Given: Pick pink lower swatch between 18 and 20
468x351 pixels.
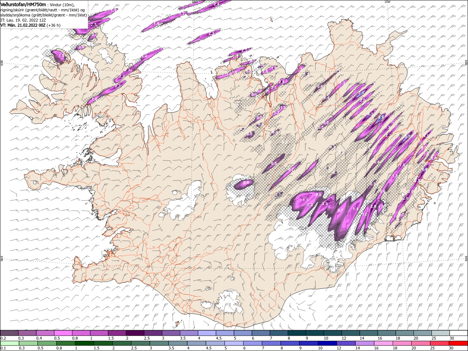Looking at the screenshot, I should 402,343.
